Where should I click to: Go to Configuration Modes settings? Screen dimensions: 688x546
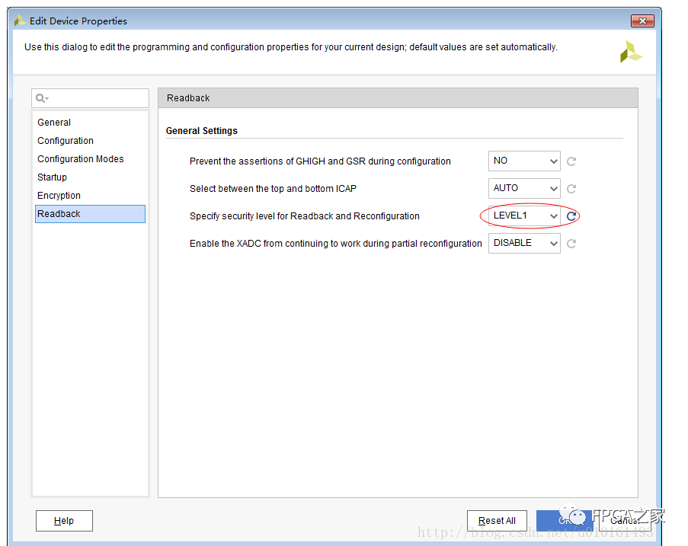point(80,159)
